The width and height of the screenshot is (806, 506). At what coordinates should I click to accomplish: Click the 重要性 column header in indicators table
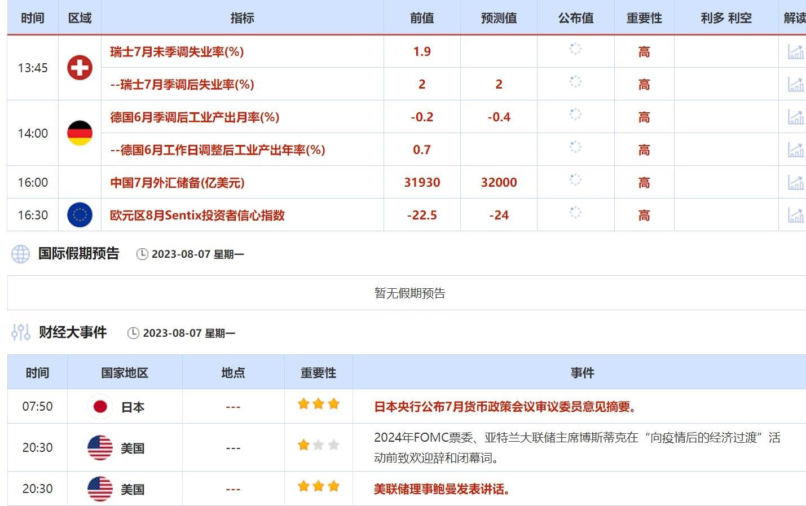point(644,18)
